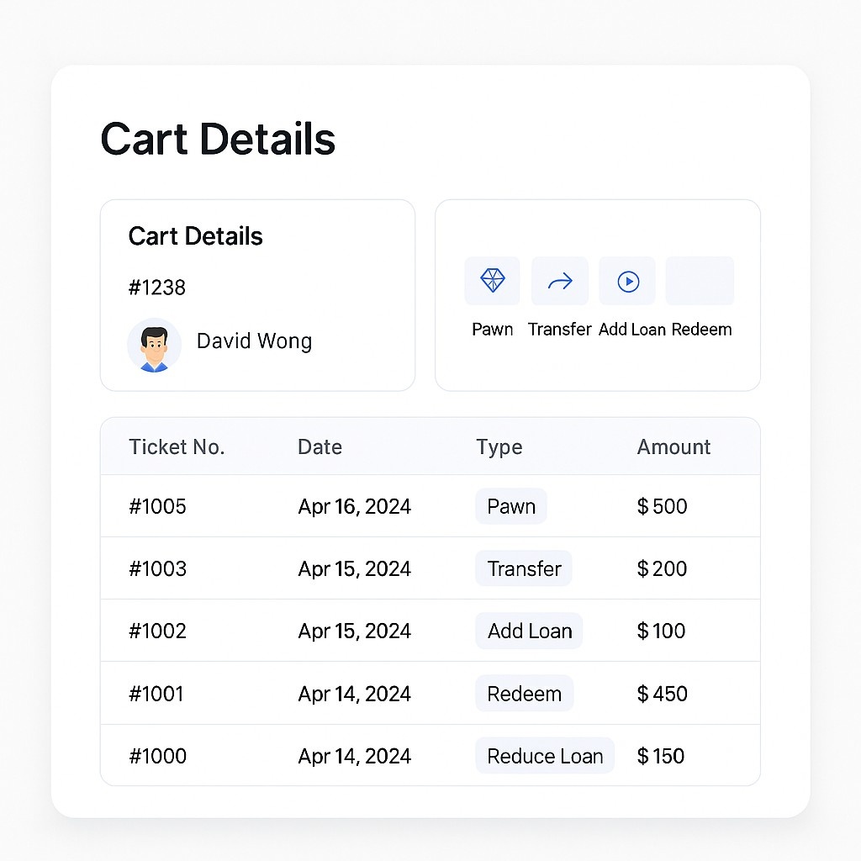Click the Amount column header

[673, 446]
